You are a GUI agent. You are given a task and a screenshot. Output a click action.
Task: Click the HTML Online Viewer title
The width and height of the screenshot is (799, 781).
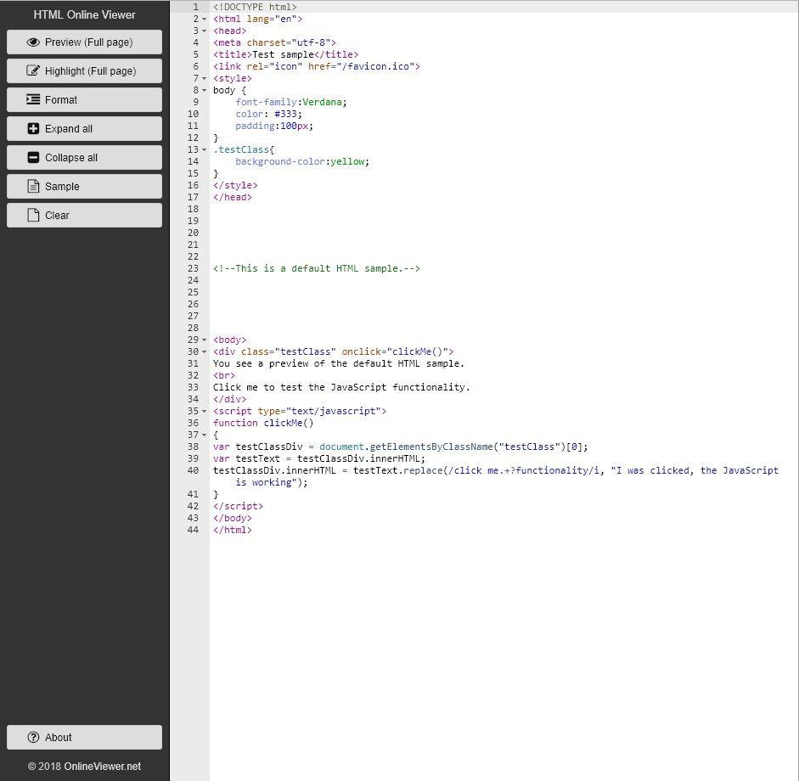(85, 14)
